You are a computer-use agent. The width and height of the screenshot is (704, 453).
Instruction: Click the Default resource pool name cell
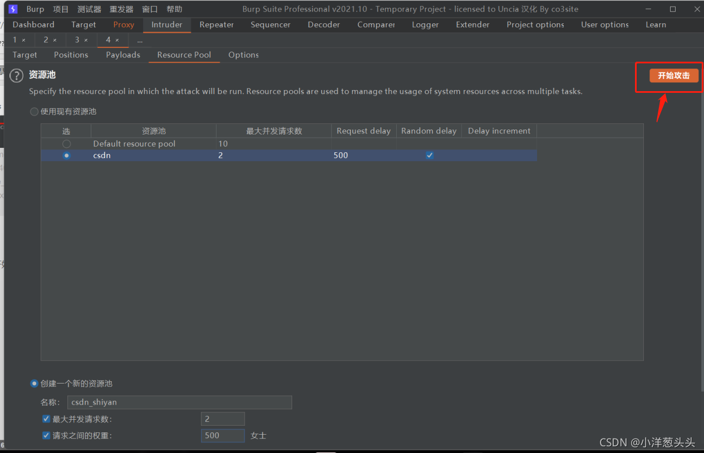154,144
